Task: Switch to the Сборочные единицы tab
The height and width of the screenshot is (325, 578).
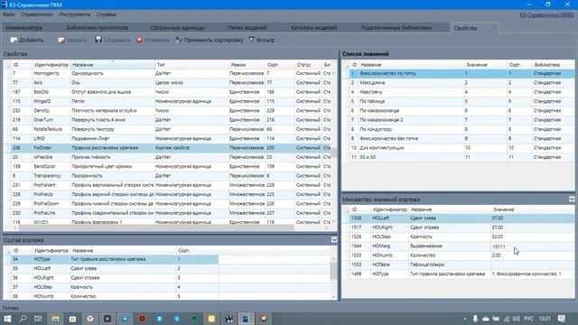Action: pyautogui.click(x=177, y=28)
